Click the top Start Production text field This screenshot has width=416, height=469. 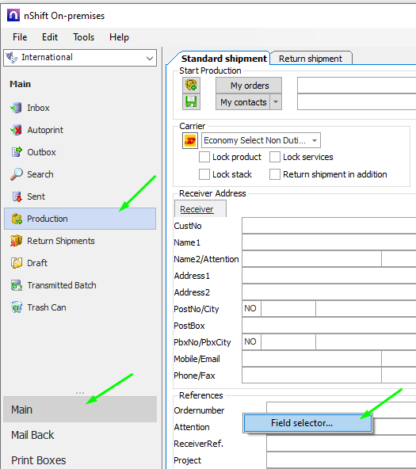357,86
